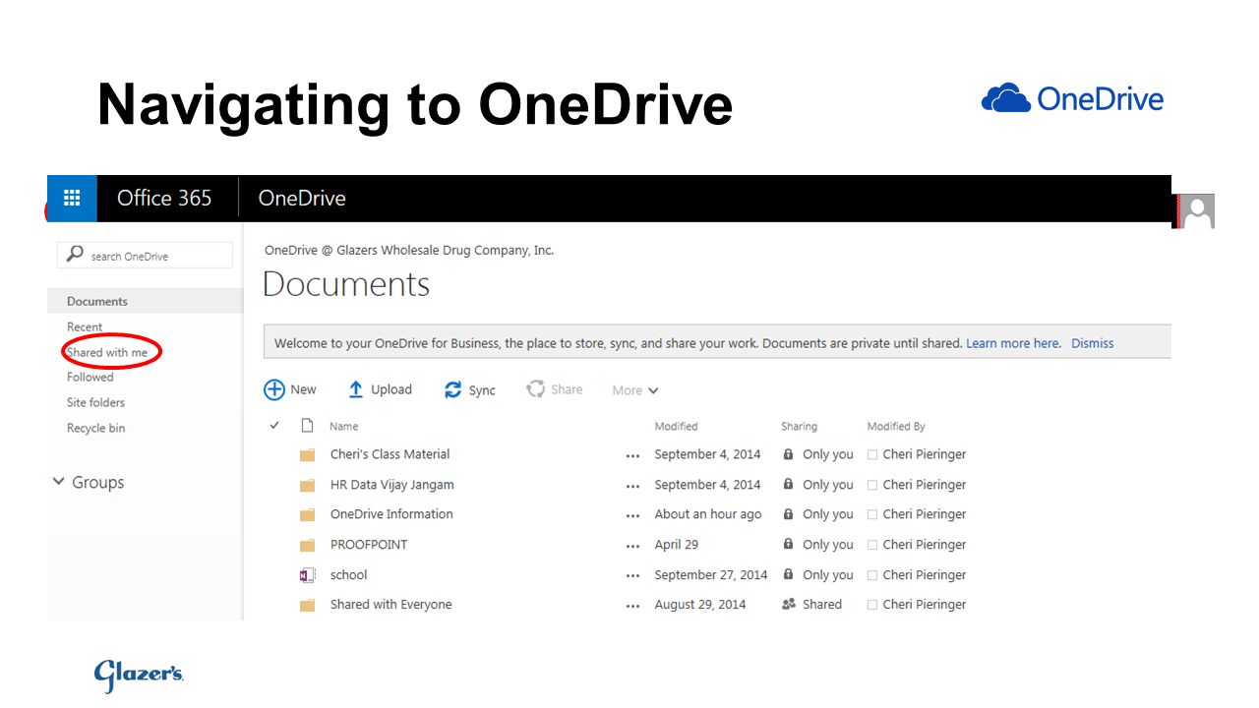1259x708 pixels.
Task: Toggle presence box beside Cheri Pieringer on OneDrive Information row
Action: coord(872,515)
